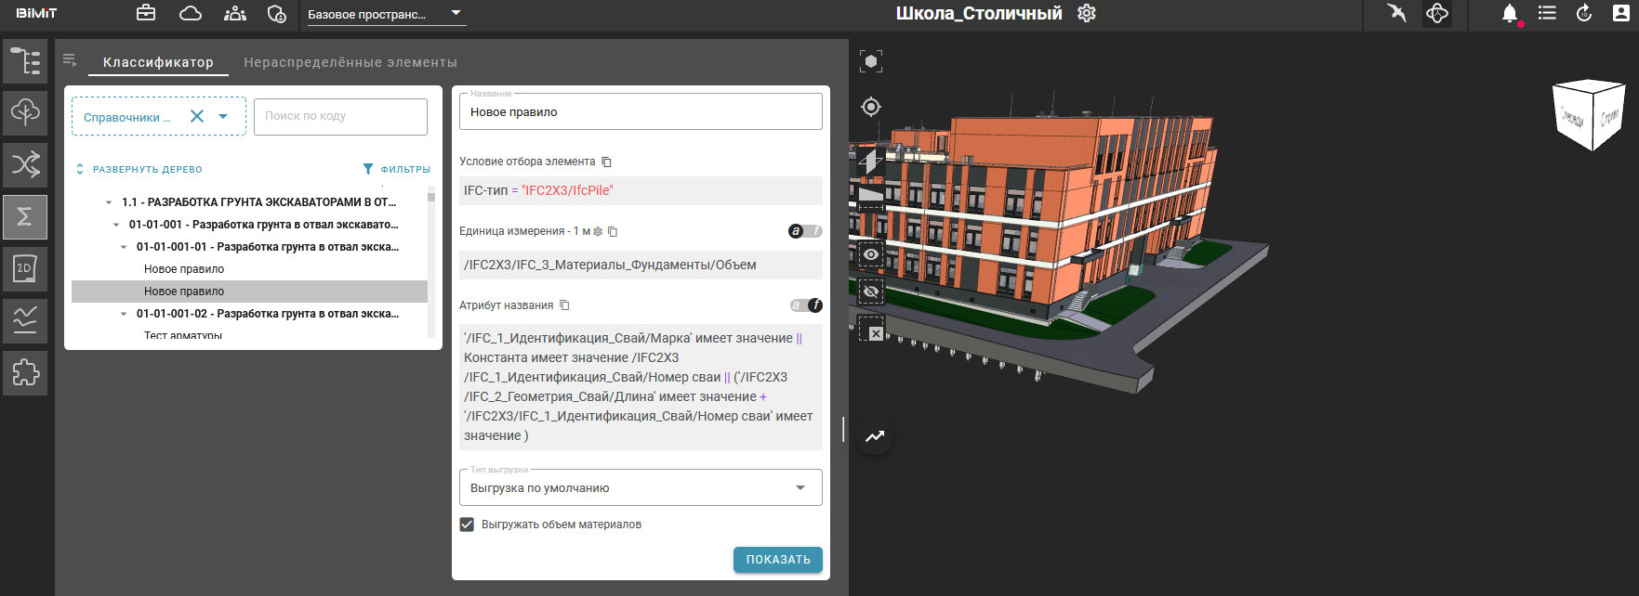
Task: Open the model tree sidebar icon
Action: 25,61
